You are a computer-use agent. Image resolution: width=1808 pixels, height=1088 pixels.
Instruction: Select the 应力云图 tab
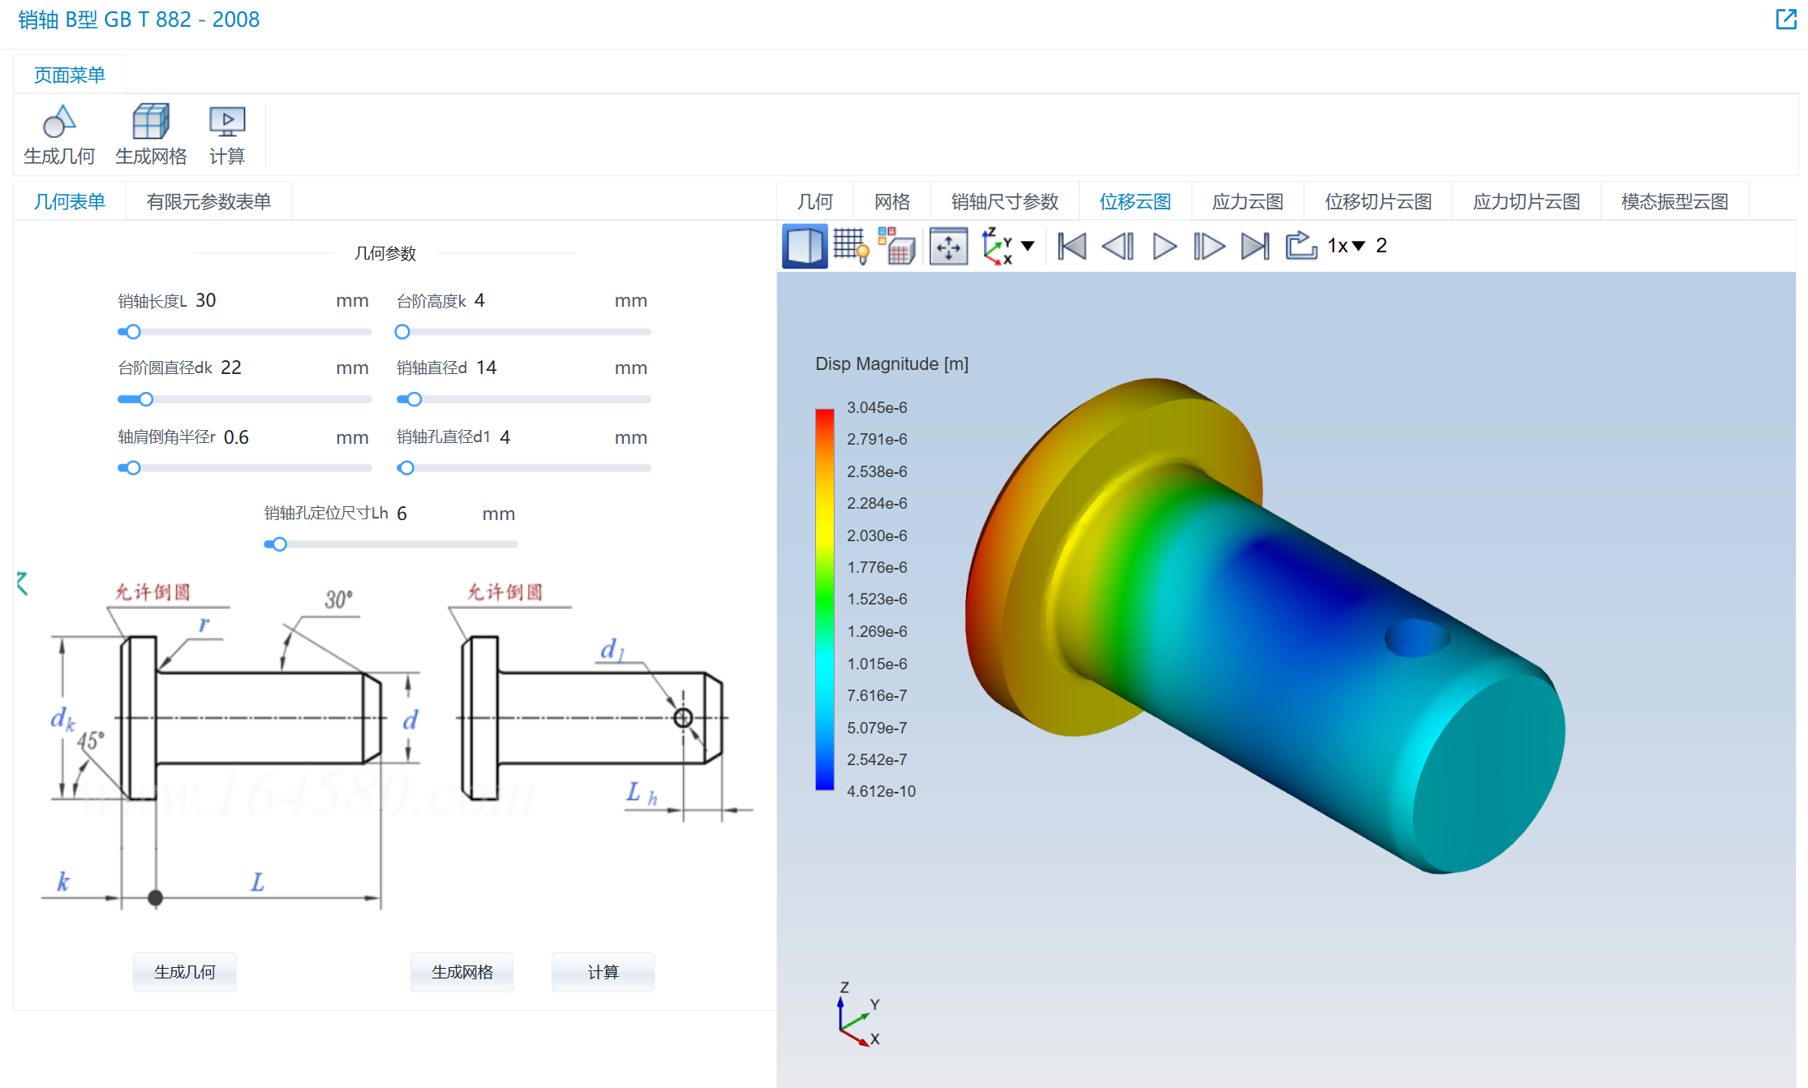click(1248, 201)
